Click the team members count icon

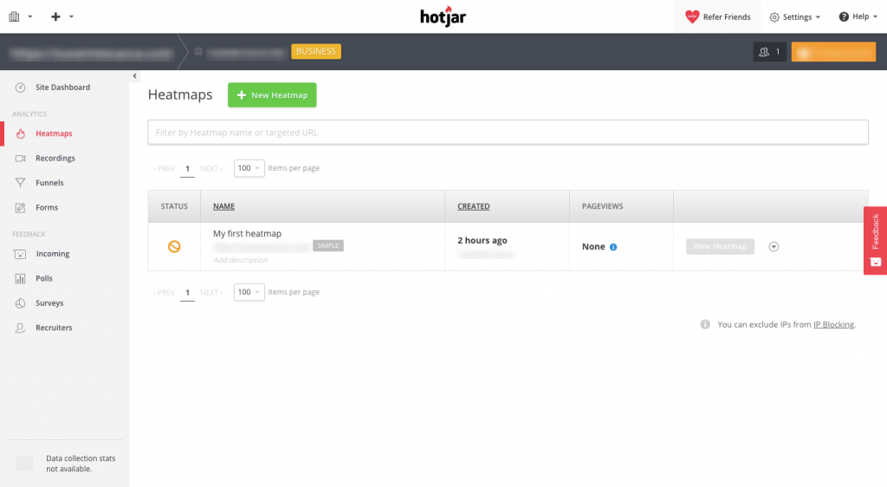tap(764, 51)
